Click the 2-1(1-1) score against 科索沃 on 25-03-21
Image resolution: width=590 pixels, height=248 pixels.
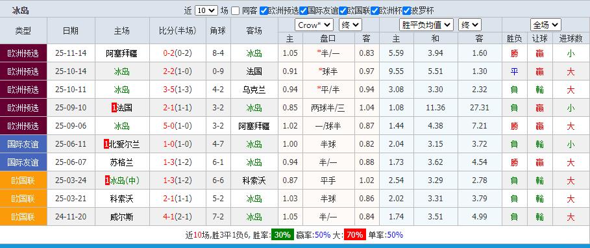pos(178,199)
